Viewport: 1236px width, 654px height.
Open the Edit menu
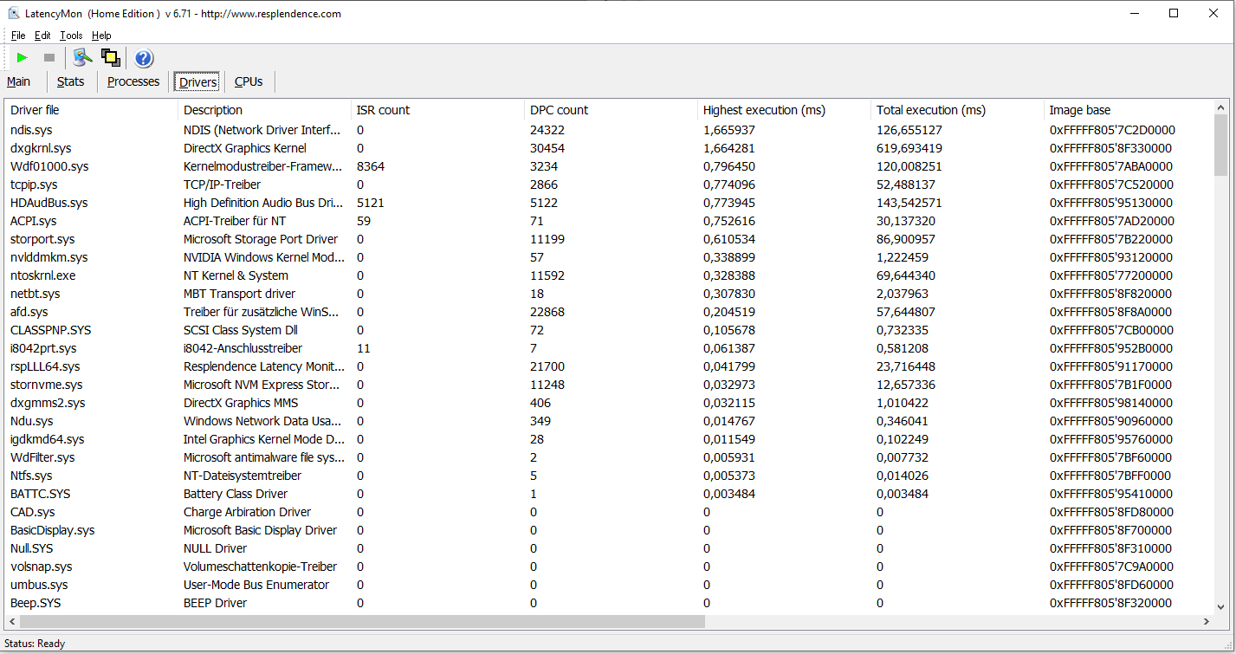tap(42, 36)
